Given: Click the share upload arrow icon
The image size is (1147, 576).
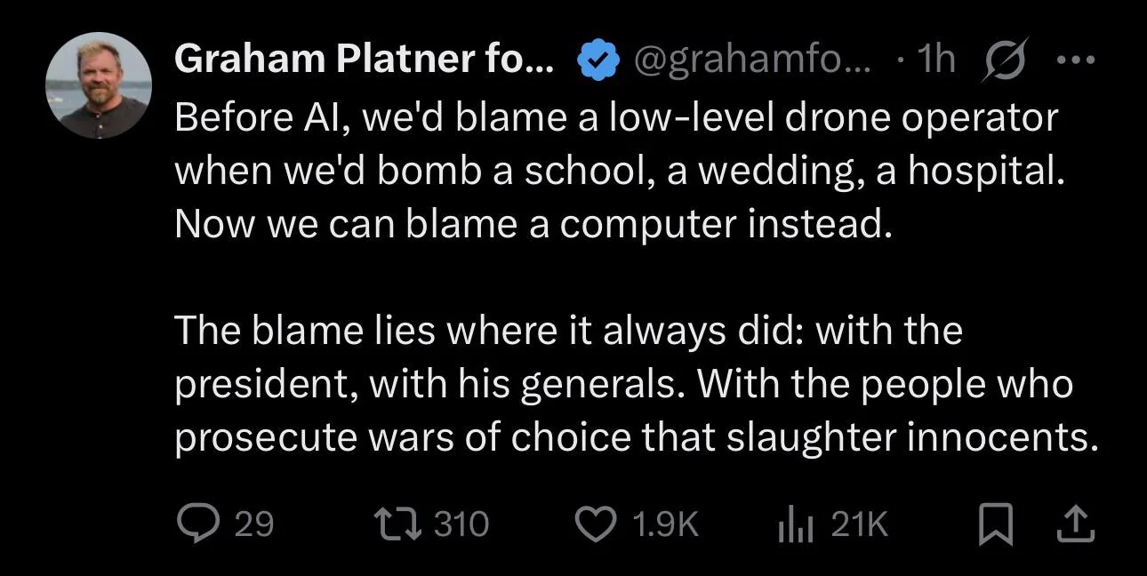Looking at the screenshot, I should click(1072, 524).
